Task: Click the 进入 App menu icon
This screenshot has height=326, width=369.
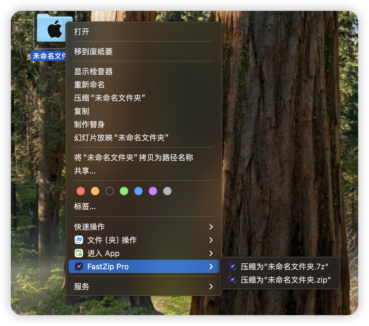Action: tap(79, 253)
